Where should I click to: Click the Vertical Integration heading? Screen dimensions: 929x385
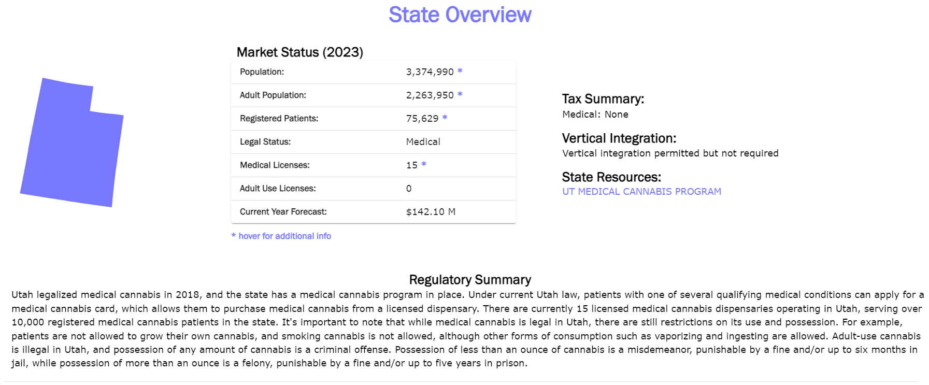[x=619, y=138]
